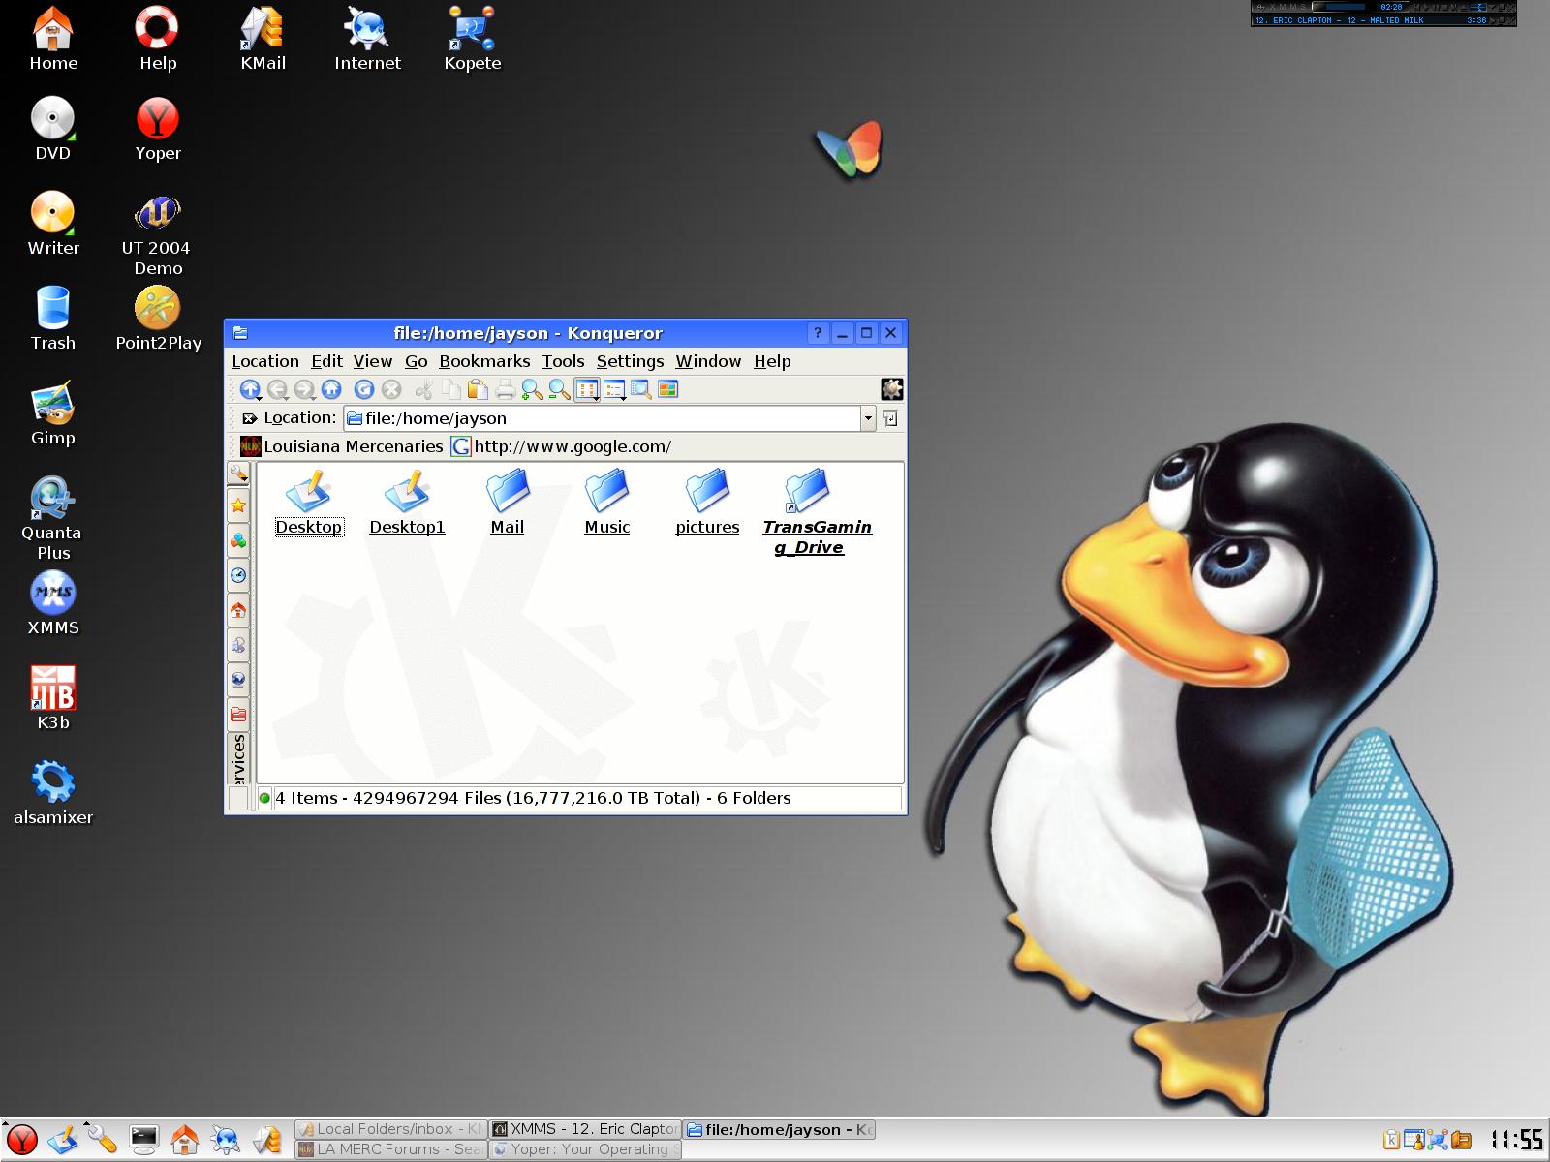
Task: Open the red Root Folder sidebar tab
Action: [238, 715]
